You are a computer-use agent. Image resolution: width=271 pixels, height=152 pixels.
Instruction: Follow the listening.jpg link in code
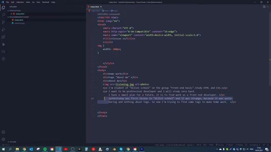124,84
